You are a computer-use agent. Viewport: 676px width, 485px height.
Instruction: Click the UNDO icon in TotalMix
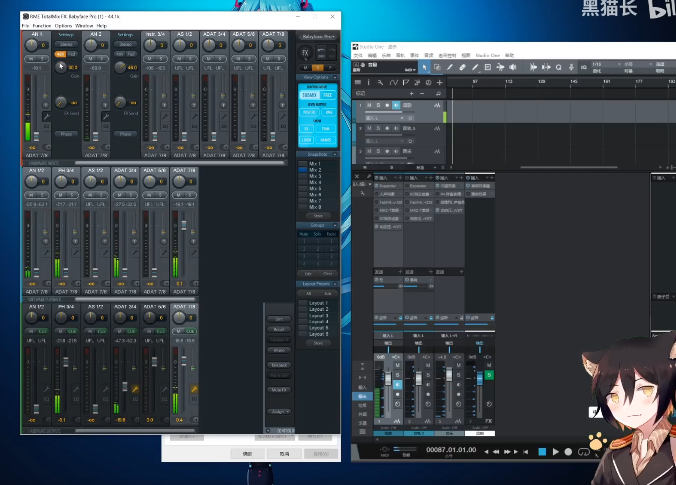(x=321, y=52)
